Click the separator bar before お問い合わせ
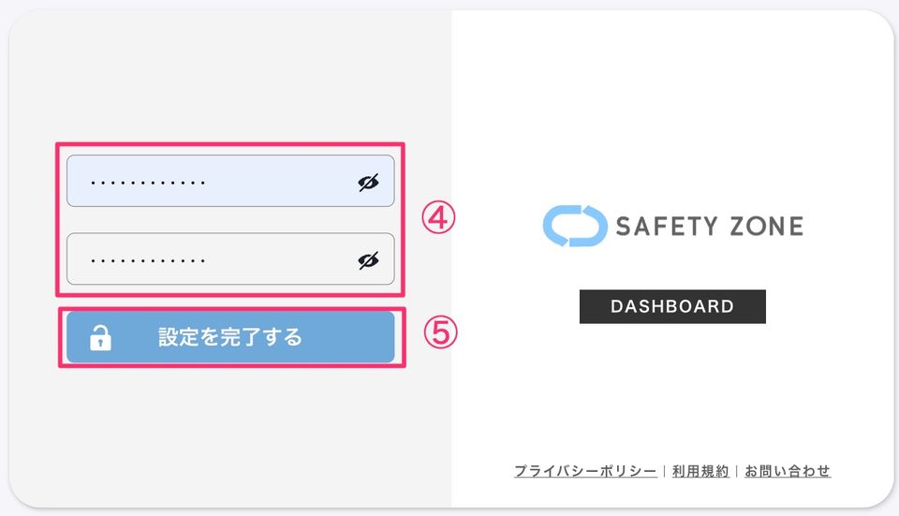 [737, 471]
